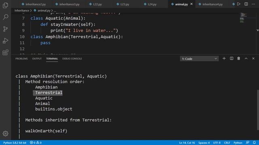Select the TERMINAL panel tab
259x145 pixels.
coord(52,59)
